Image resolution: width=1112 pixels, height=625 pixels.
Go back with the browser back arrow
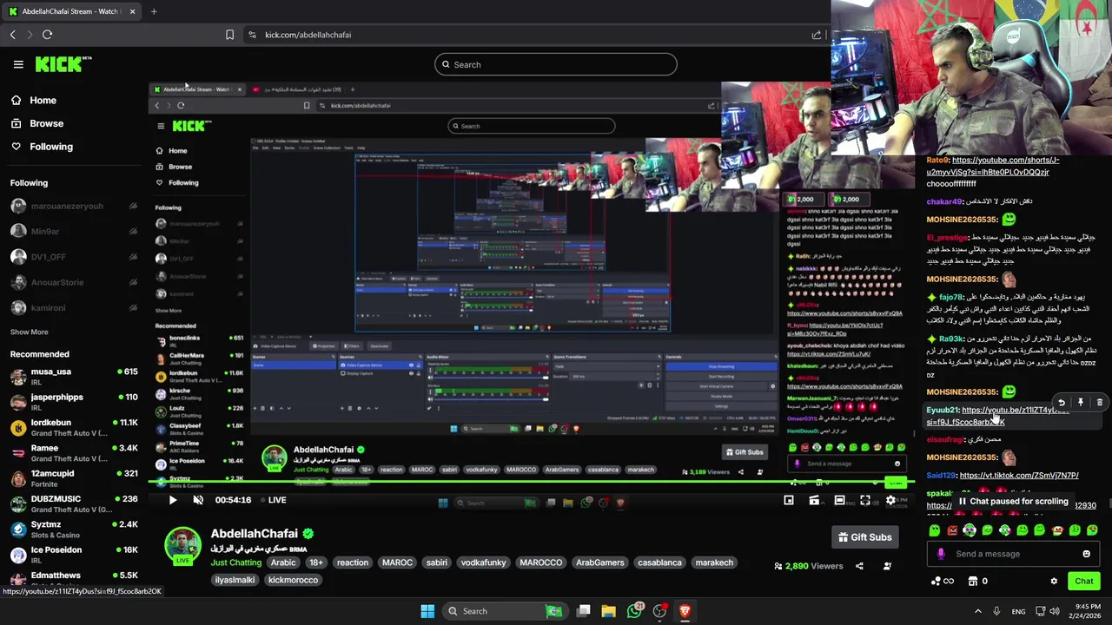tap(13, 35)
